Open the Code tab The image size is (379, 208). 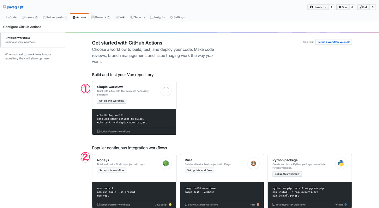coord(11,17)
